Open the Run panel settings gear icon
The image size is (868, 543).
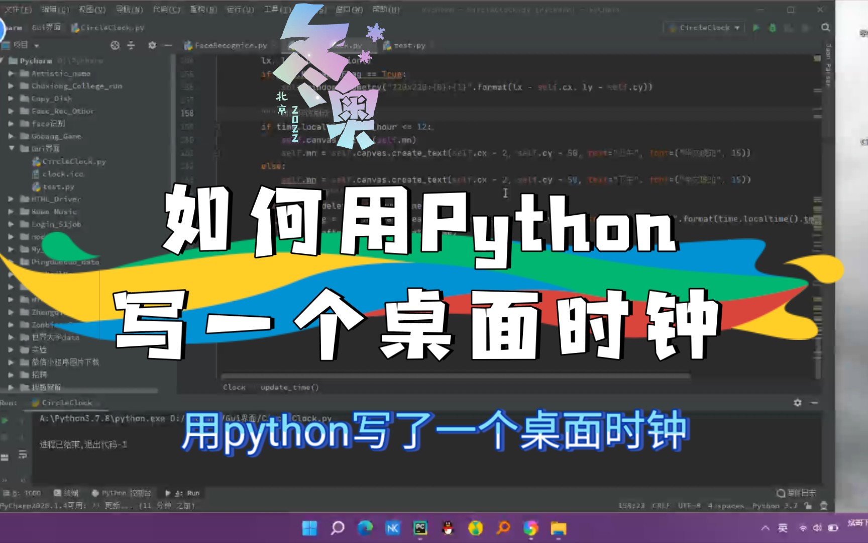coord(798,402)
